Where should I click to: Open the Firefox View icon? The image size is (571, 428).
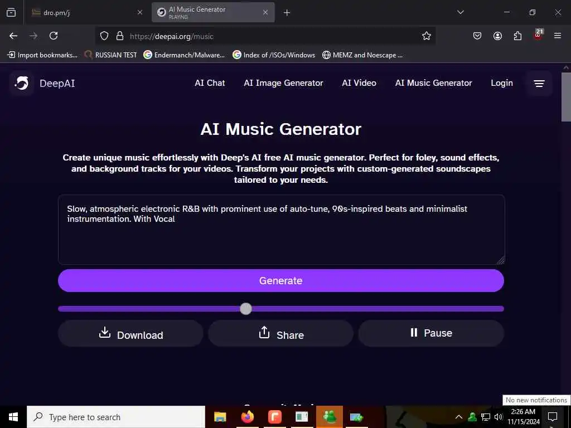[x=11, y=12]
